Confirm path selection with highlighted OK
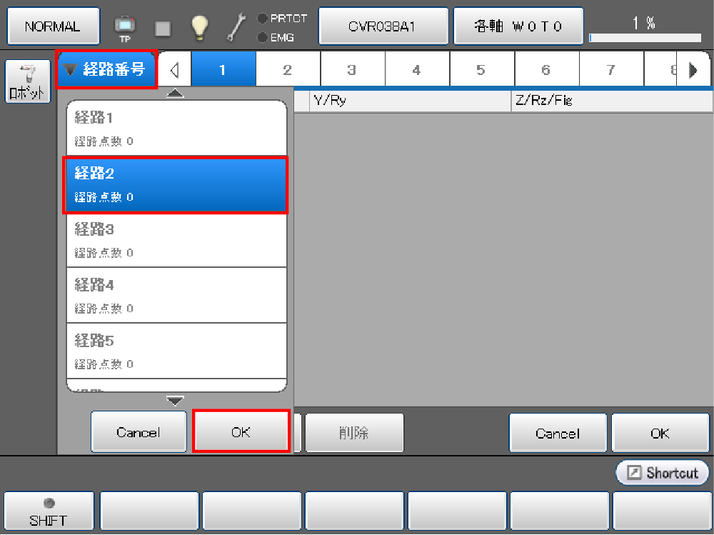The image size is (714, 535). tap(241, 432)
